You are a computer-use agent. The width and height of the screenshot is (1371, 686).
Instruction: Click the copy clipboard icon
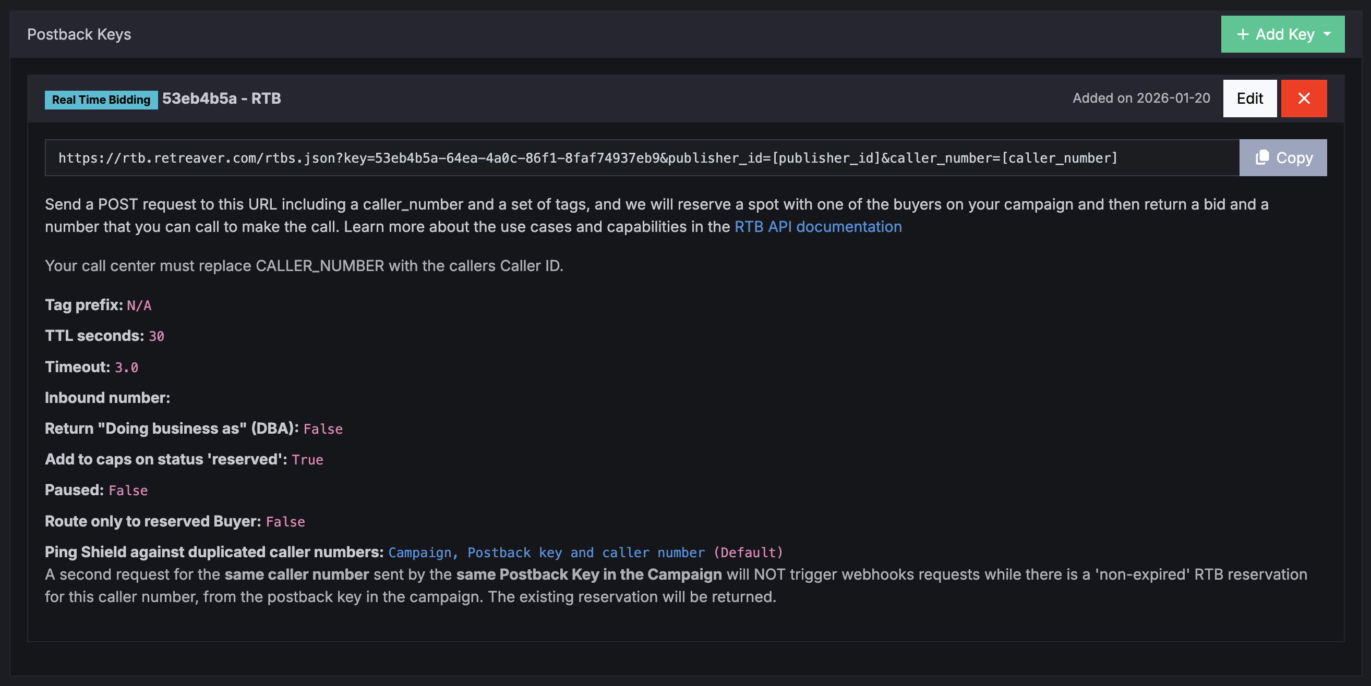pos(1262,157)
